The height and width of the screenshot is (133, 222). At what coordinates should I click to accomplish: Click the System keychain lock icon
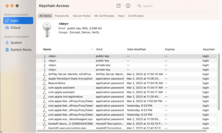[7, 43]
